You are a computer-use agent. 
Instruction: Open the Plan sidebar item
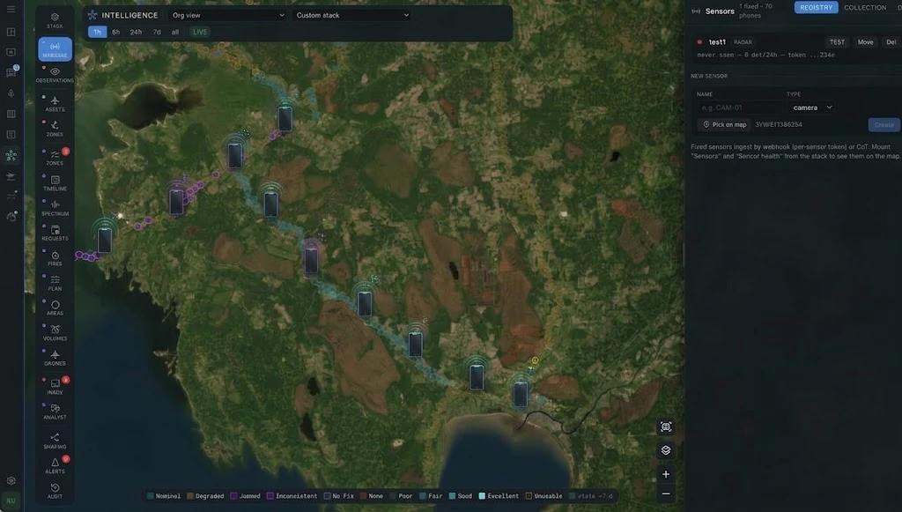coord(55,283)
